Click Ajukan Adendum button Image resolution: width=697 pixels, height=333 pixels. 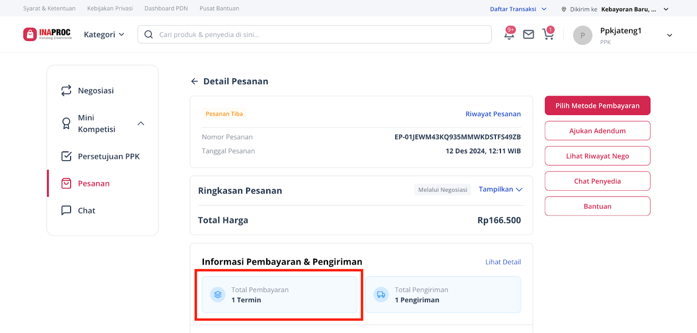[x=597, y=131]
